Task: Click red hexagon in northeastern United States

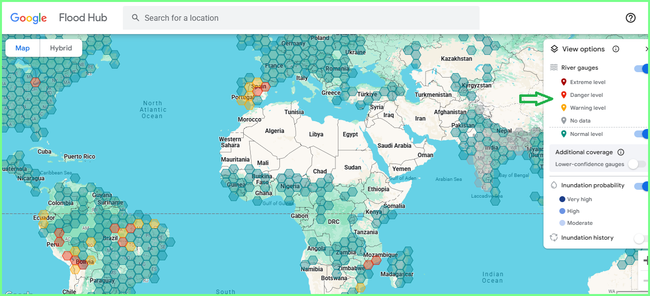Action: point(35,82)
